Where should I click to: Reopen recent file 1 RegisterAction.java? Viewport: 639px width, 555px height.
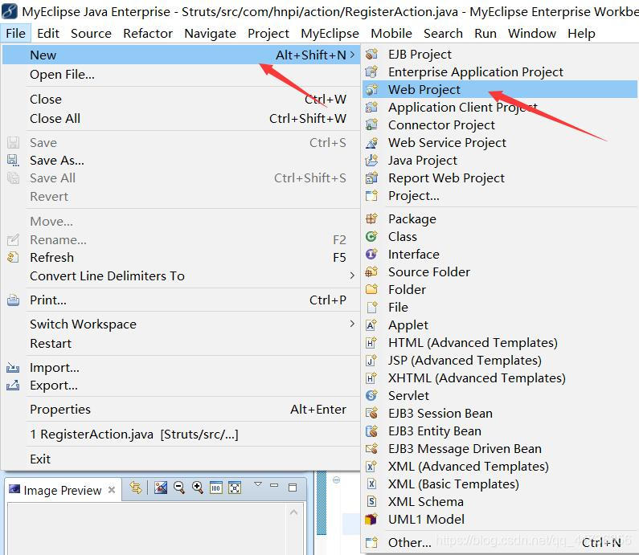[182, 435]
